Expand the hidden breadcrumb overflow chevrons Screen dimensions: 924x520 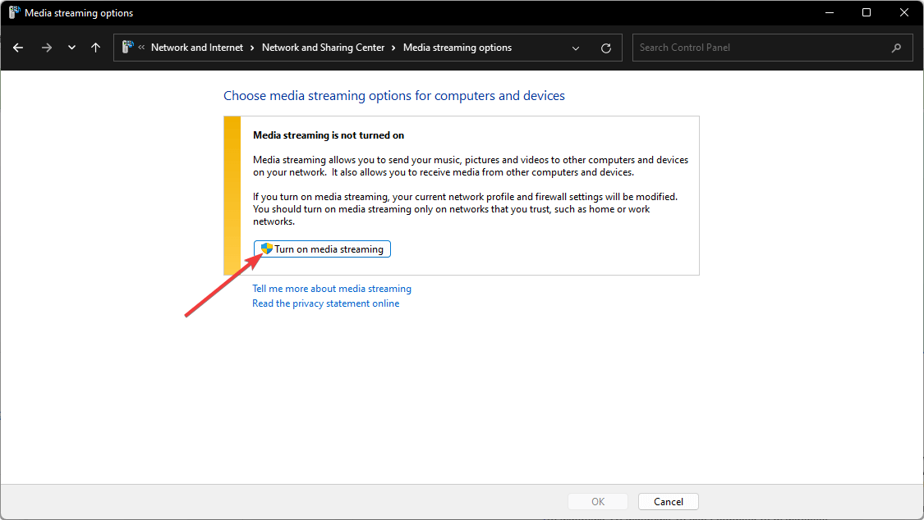click(142, 48)
